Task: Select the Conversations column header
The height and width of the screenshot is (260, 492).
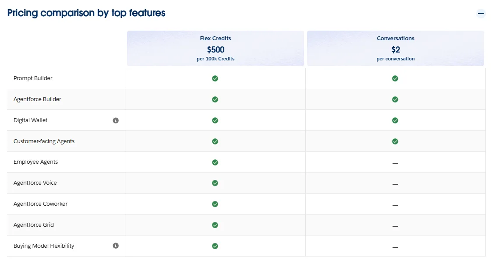Action: (395, 48)
